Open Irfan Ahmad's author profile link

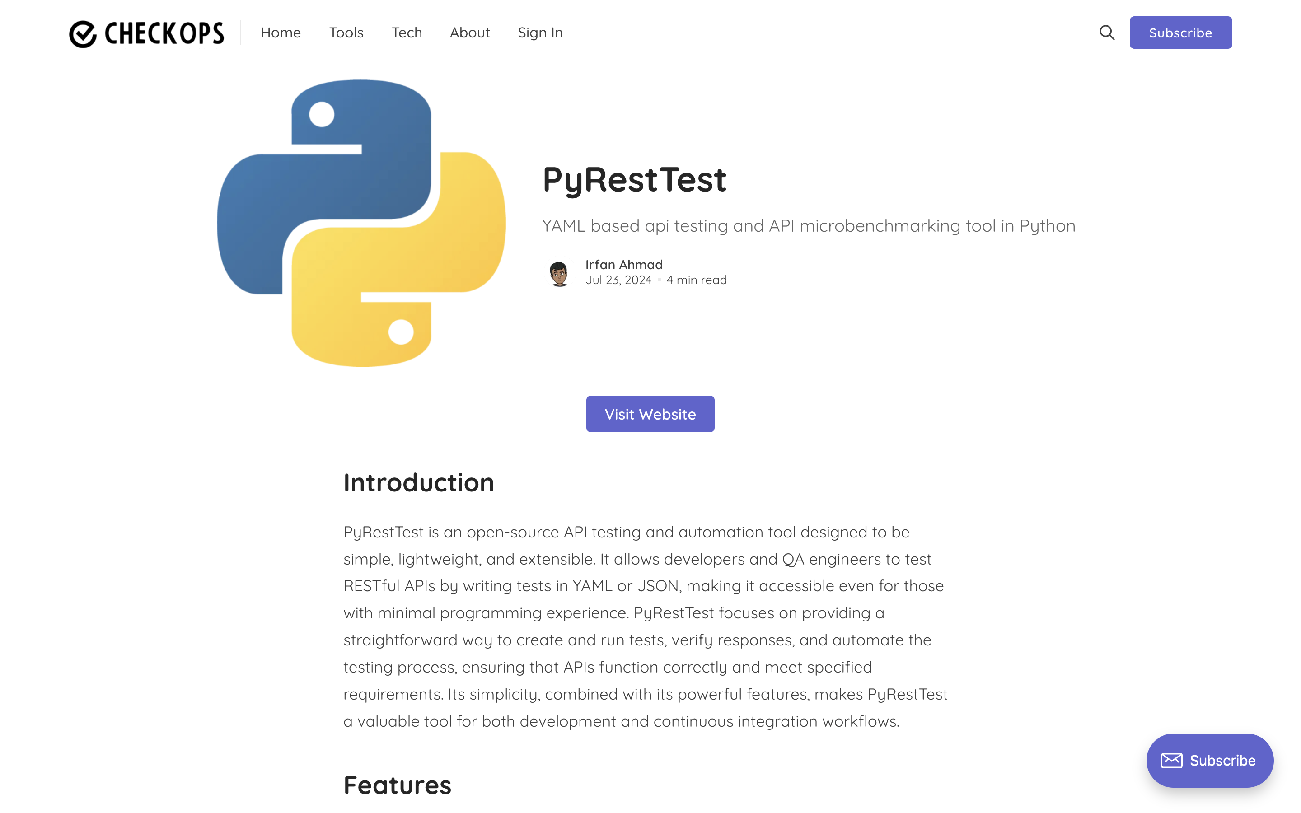(623, 264)
